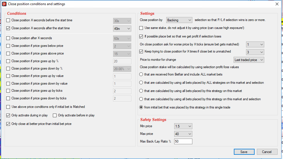Expand the Min price 1.5 dropdown
Screen dimensions: 283x159
[183, 126]
